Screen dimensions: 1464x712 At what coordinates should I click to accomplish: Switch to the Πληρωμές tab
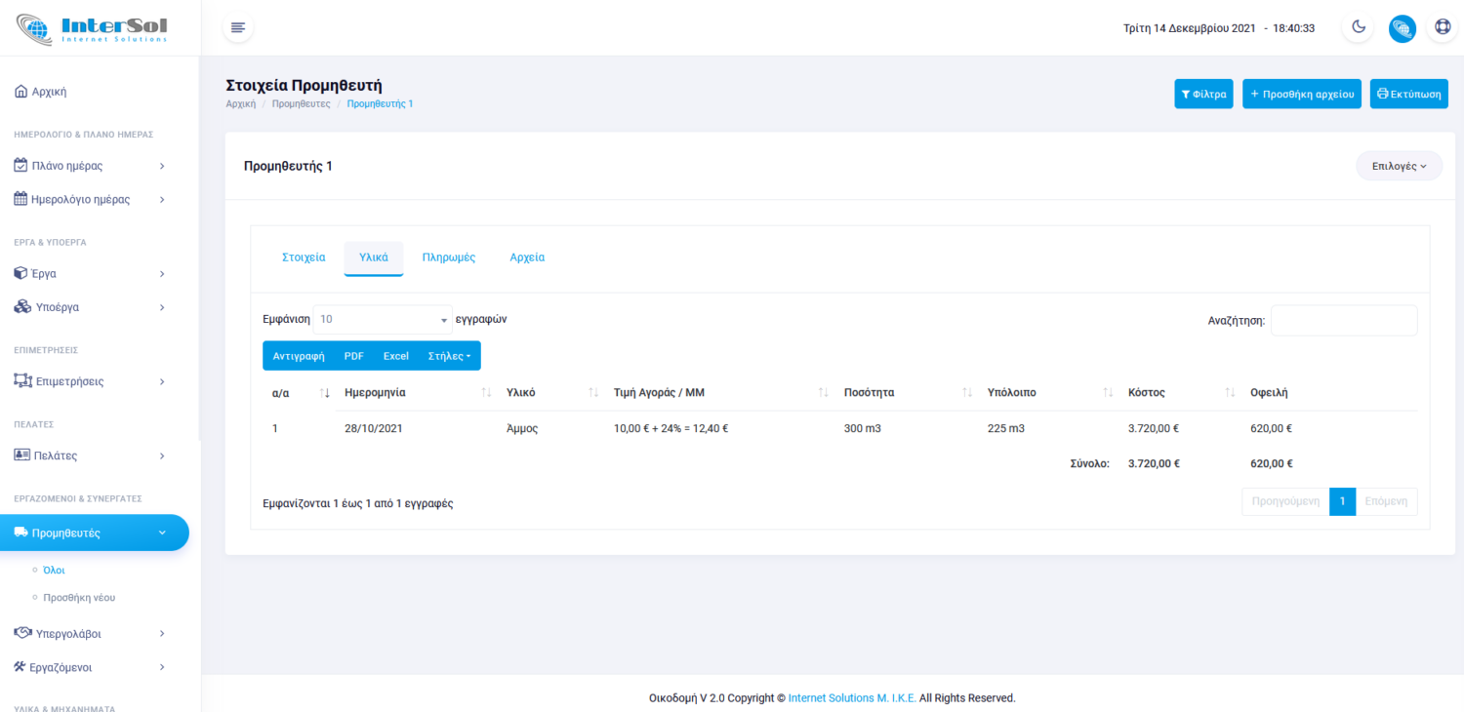[x=449, y=257]
